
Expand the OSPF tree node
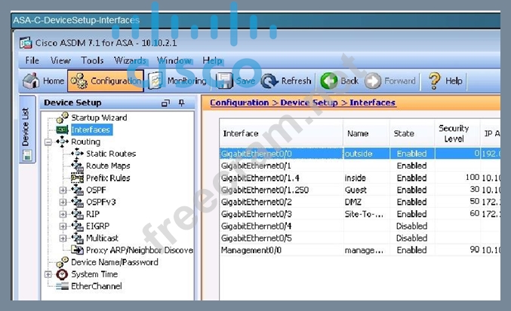63,190
